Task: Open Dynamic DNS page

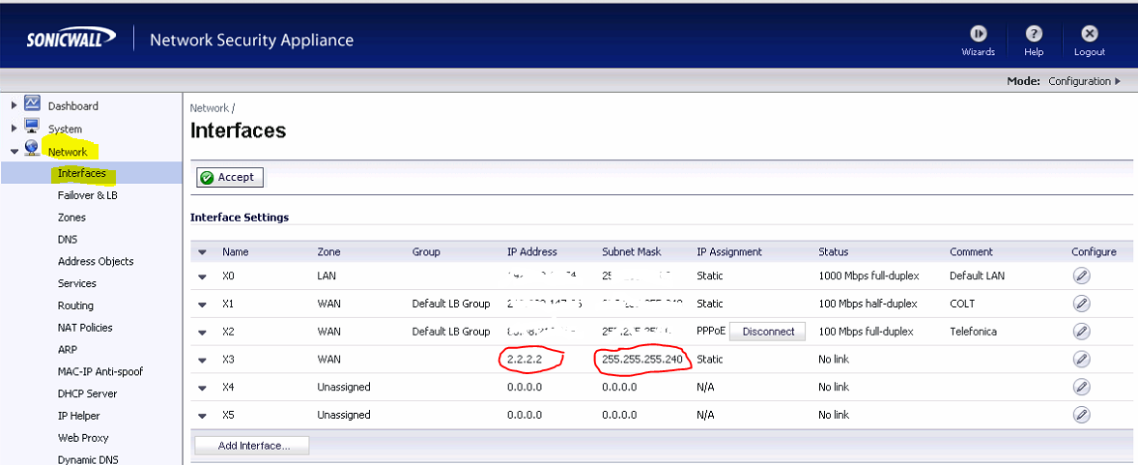Action: click(x=86, y=459)
